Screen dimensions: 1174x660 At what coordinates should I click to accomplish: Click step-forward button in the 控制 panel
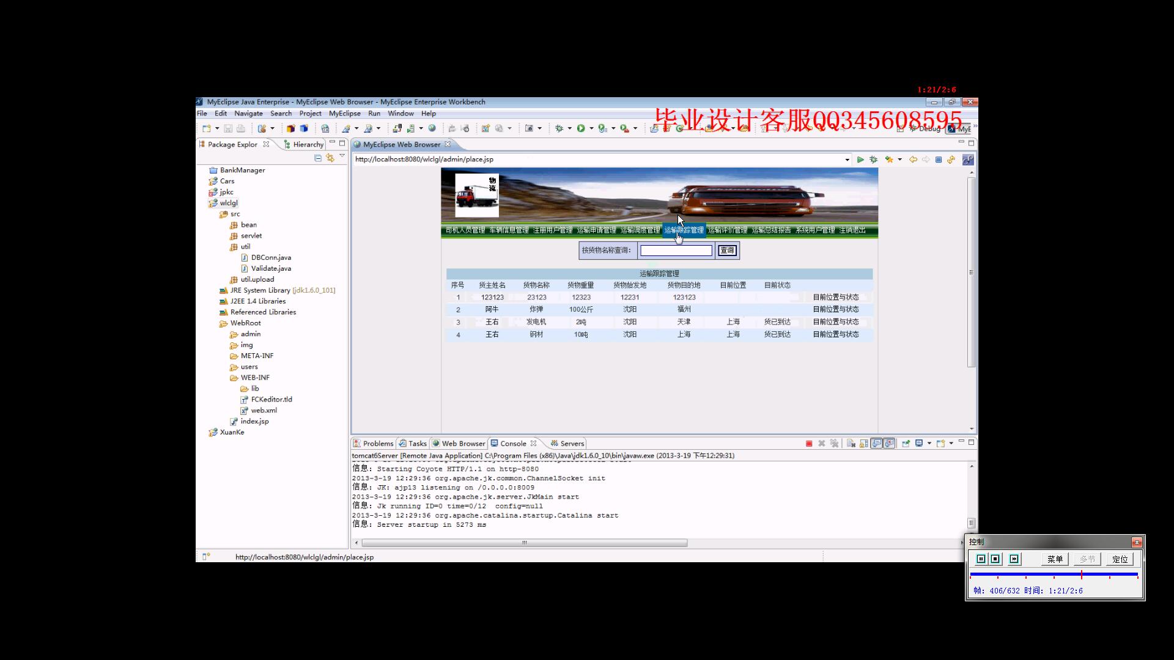tap(1014, 559)
